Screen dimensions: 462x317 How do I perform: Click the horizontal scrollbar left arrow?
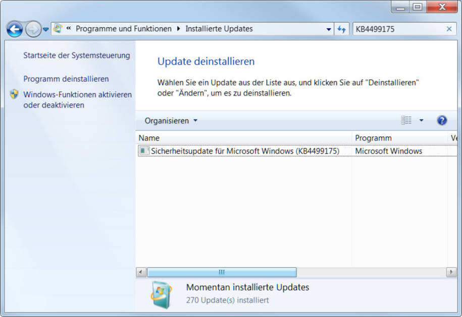pyautogui.click(x=141, y=272)
